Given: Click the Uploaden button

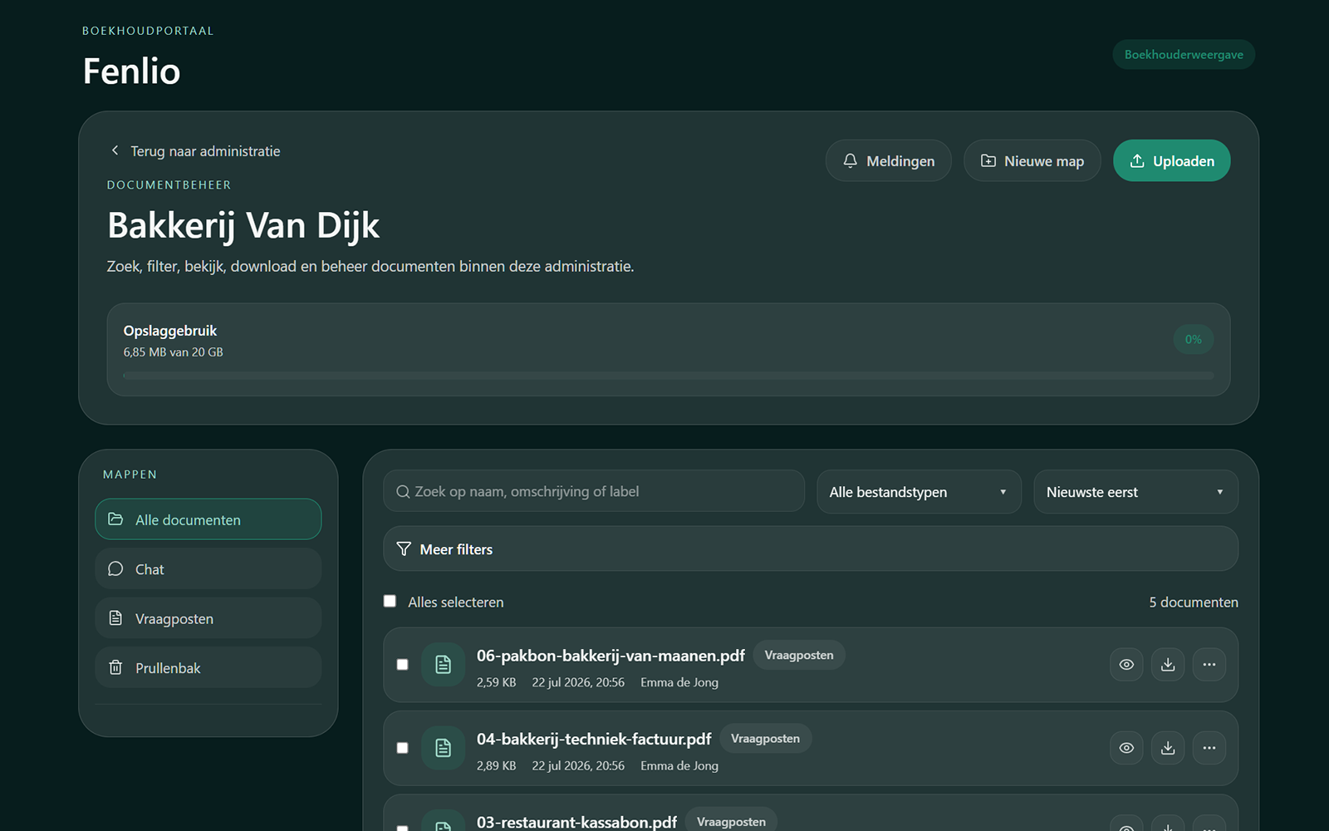Looking at the screenshot, I should 1172,161.
